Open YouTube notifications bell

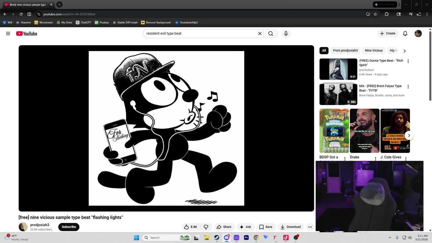[x=405, y=33]
